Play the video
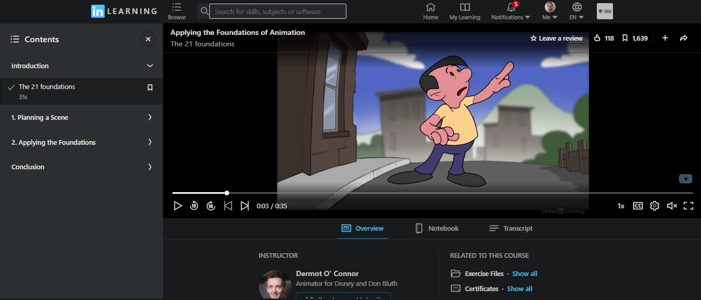701x300 pixels. coord(178,206)
